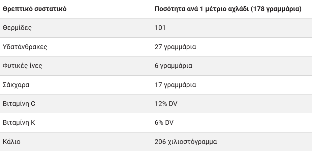Select the 'Θερμίδες' row label
The width and height of the screenshot is (312, 152).
[17, 28]
